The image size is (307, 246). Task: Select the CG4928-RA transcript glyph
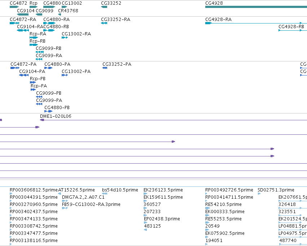click(x=256, y=23)
